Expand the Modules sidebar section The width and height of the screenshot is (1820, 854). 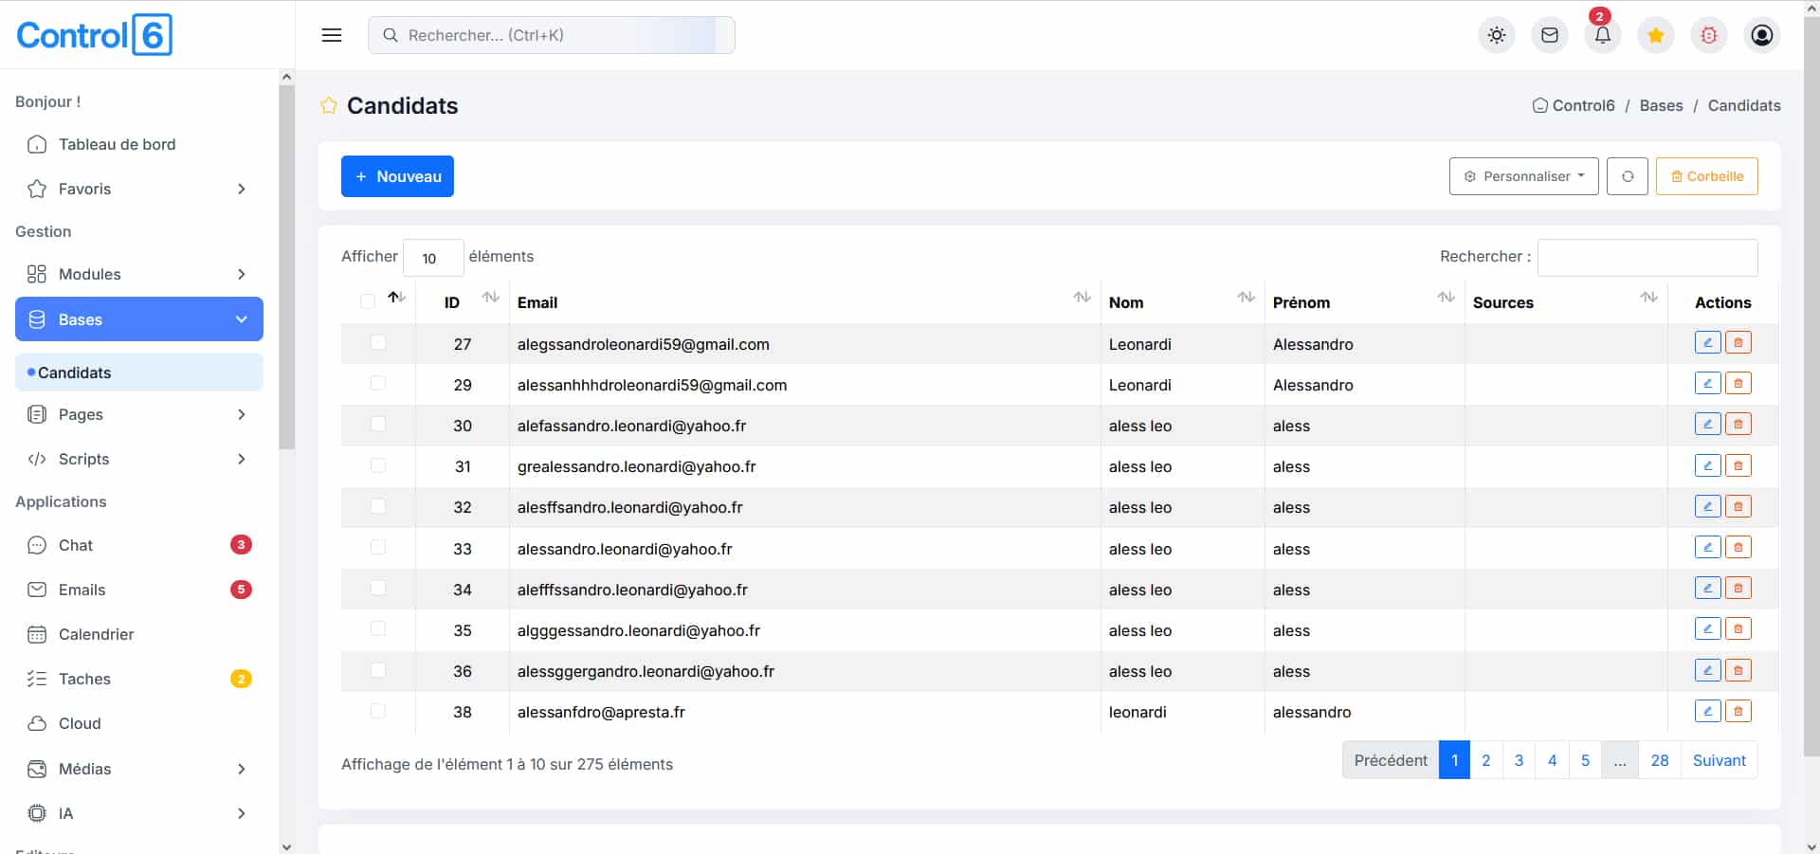pyautogui.click(x=138, y=274)
